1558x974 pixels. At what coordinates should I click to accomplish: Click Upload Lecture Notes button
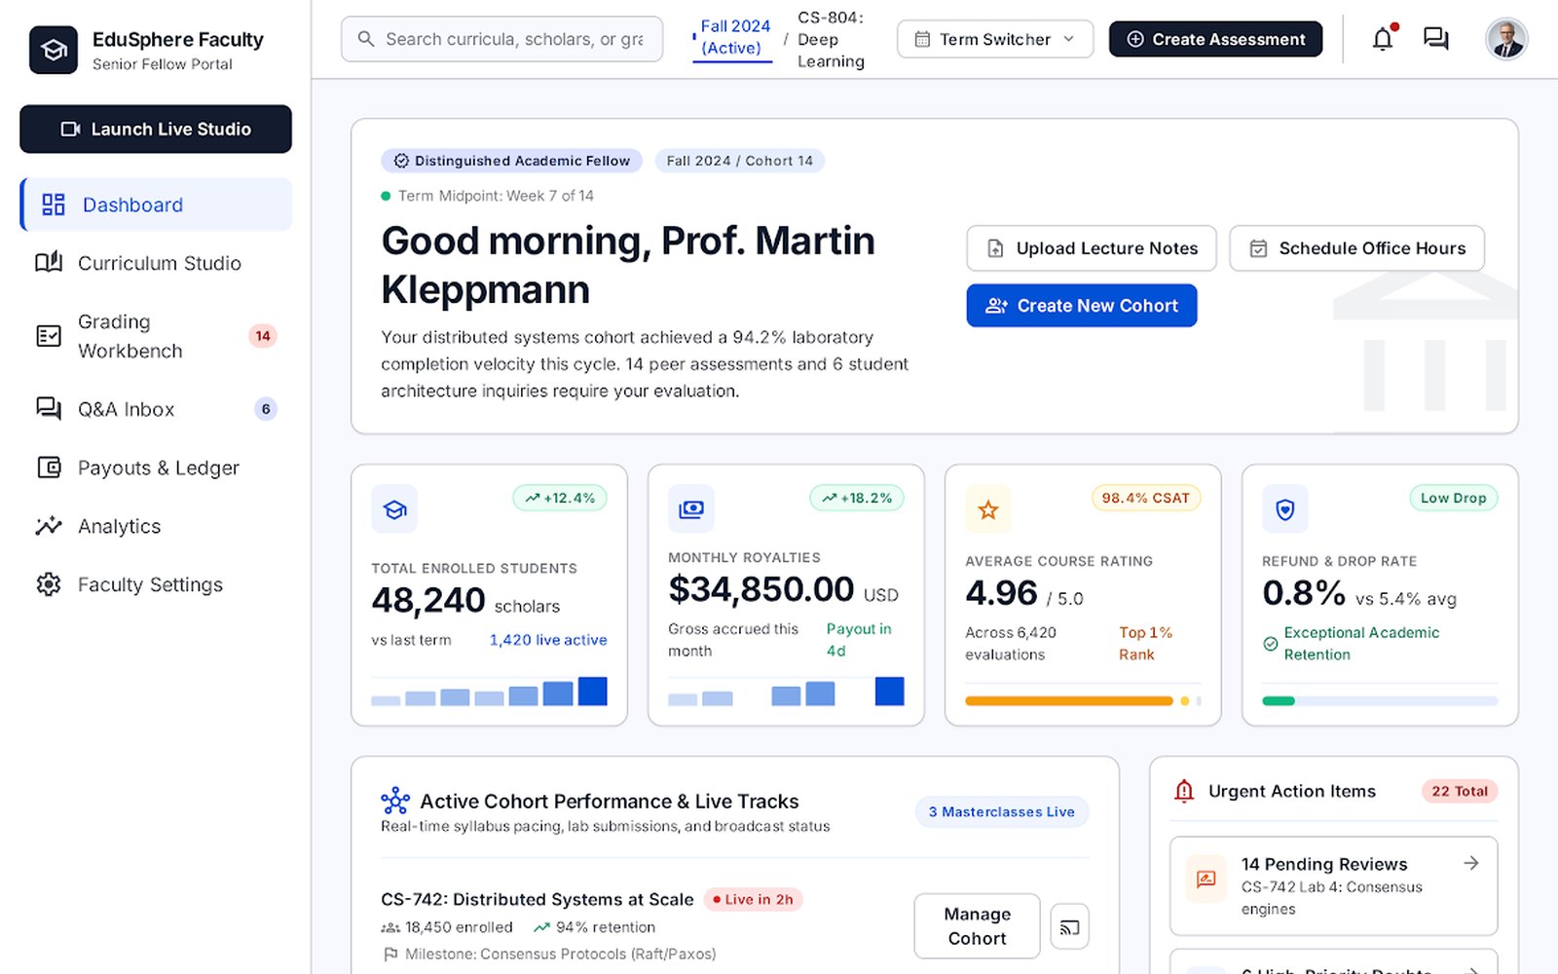tap(1092, 248)
